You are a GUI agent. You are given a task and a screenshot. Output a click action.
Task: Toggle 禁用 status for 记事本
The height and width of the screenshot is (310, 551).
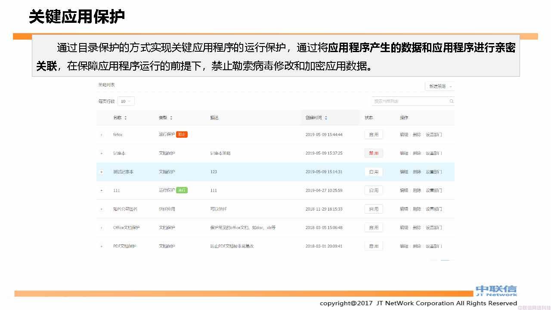click(374, 153)
